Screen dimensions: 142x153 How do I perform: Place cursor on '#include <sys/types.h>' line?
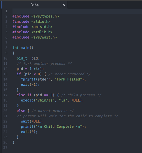[x=35, y=16]
